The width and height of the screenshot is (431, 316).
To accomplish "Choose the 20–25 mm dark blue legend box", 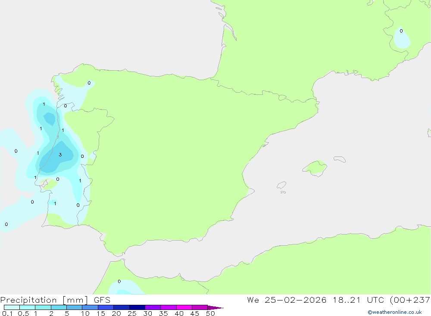I will [x=121, y=307].
